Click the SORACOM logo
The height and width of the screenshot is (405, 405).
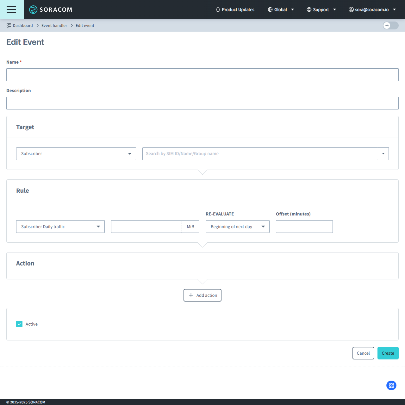click(51, 9)
